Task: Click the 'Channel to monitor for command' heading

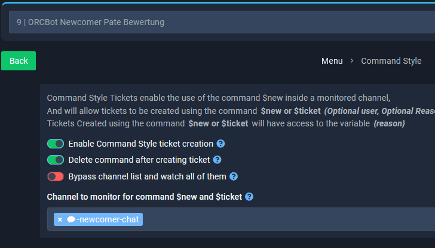Action: point(145,197)
